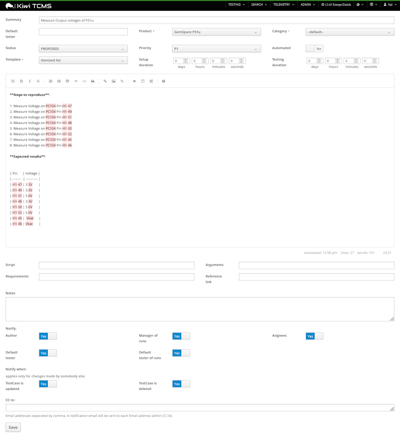
Task: Insert a blockquote using the quote icon
Action: (92, 81)
